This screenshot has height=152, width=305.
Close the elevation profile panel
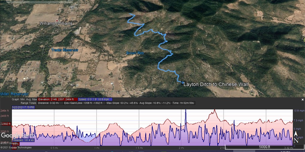click(x=302, y=99)
